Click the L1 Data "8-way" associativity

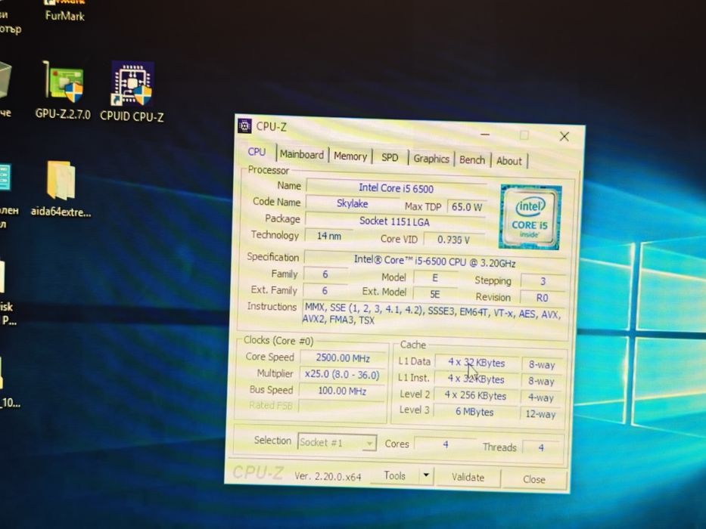point(542,365)
